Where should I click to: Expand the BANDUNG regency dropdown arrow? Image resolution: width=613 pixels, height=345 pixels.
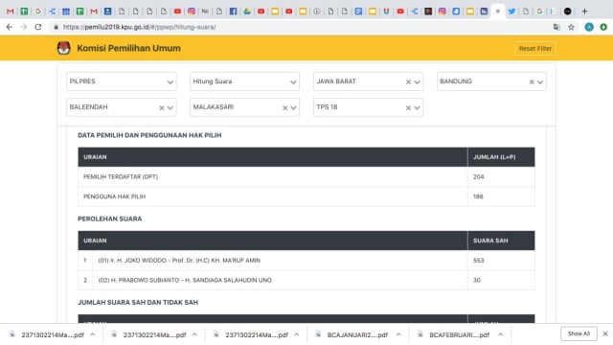tap(540, 81)
